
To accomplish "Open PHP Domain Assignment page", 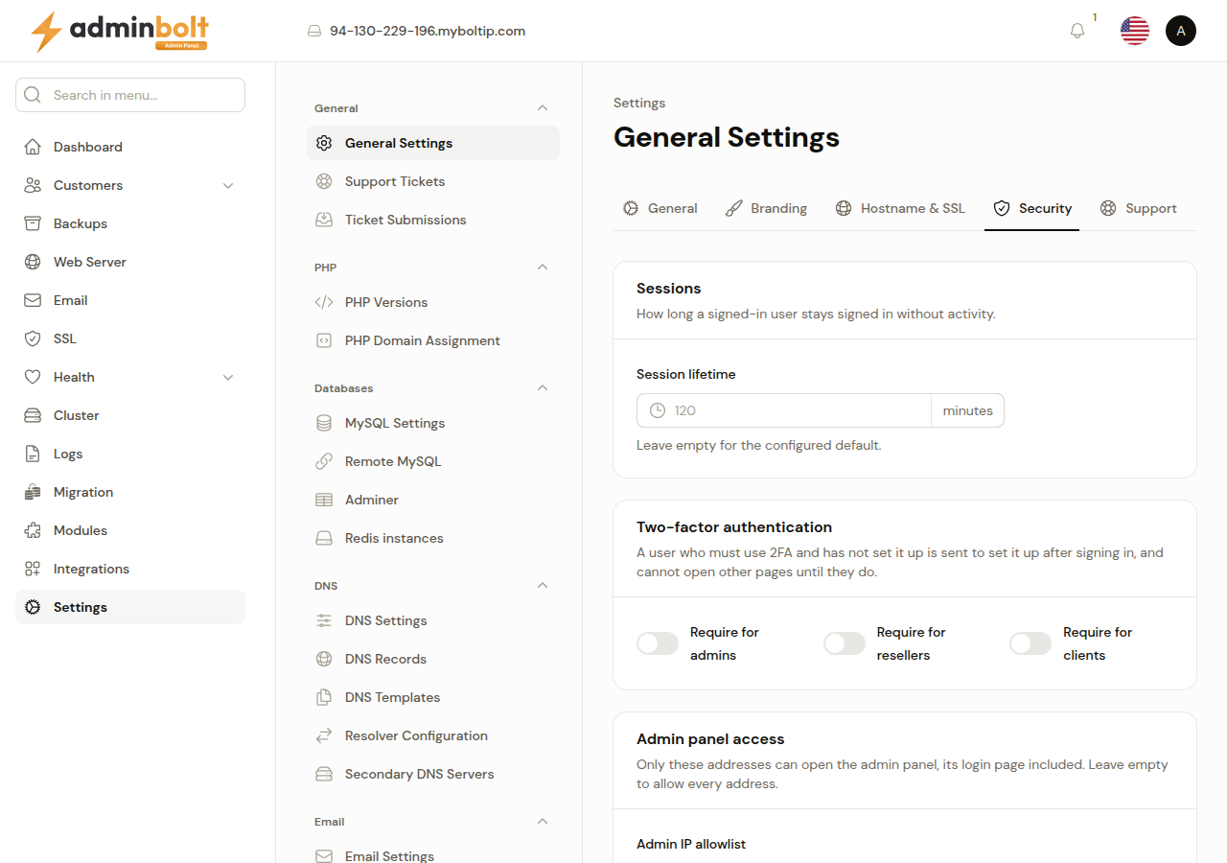I will [433, 340].
